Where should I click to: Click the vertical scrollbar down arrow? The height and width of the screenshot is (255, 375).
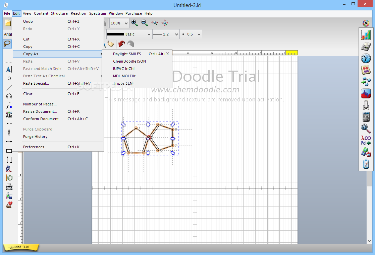click(370, 241)
